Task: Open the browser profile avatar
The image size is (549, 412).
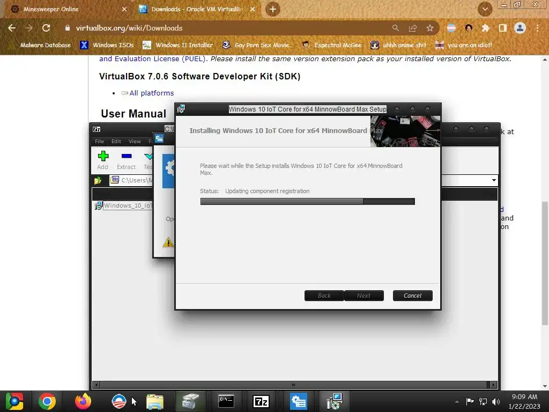Action: coord(520,28)
